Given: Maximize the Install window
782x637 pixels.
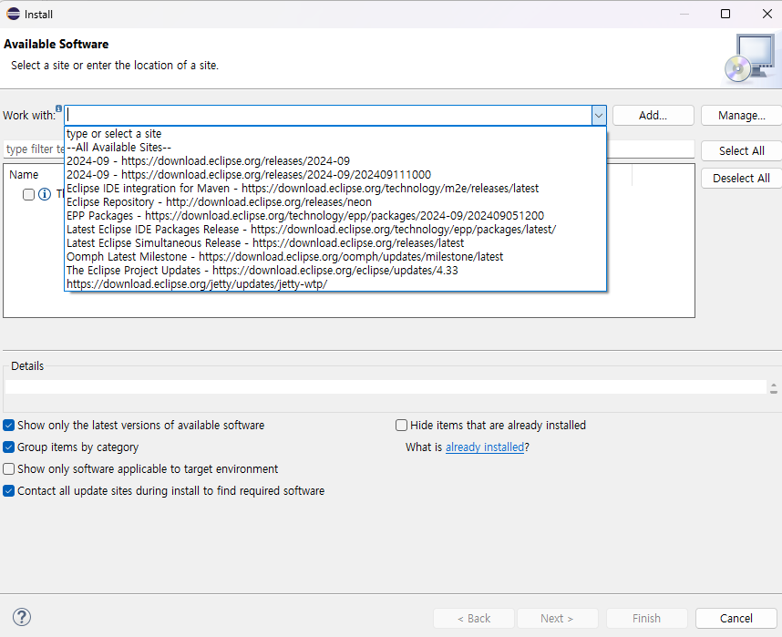Looking at the screenshot, I should [x=725, y=14].
